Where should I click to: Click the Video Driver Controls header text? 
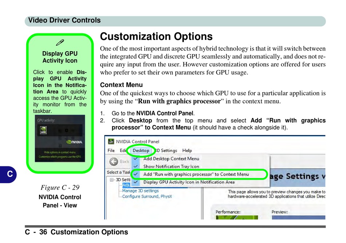coord(64,20)
